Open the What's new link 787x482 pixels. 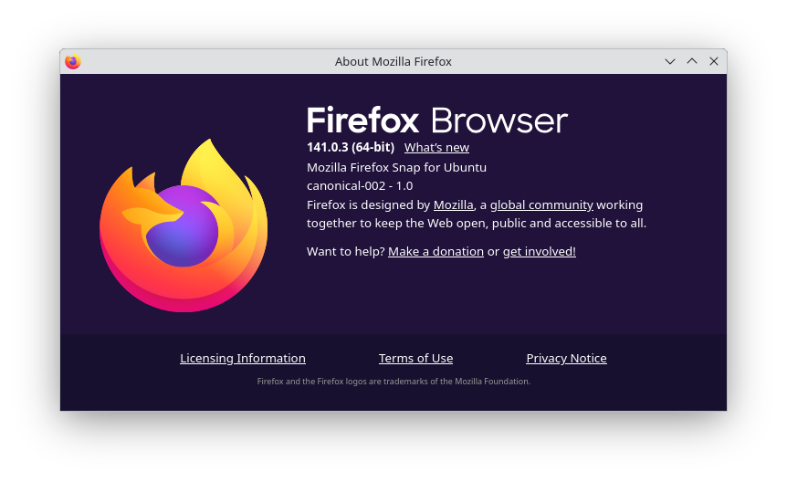pos(436,148)
